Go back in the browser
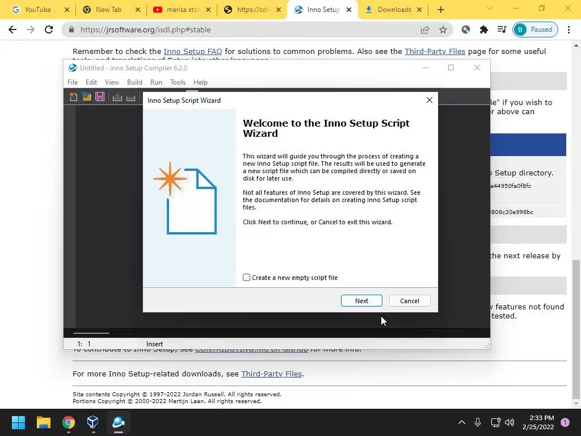This screenshot has width=581, height=436. [12, 30]
